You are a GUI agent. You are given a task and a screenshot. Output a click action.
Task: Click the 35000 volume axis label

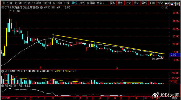(x=175, y=78)
